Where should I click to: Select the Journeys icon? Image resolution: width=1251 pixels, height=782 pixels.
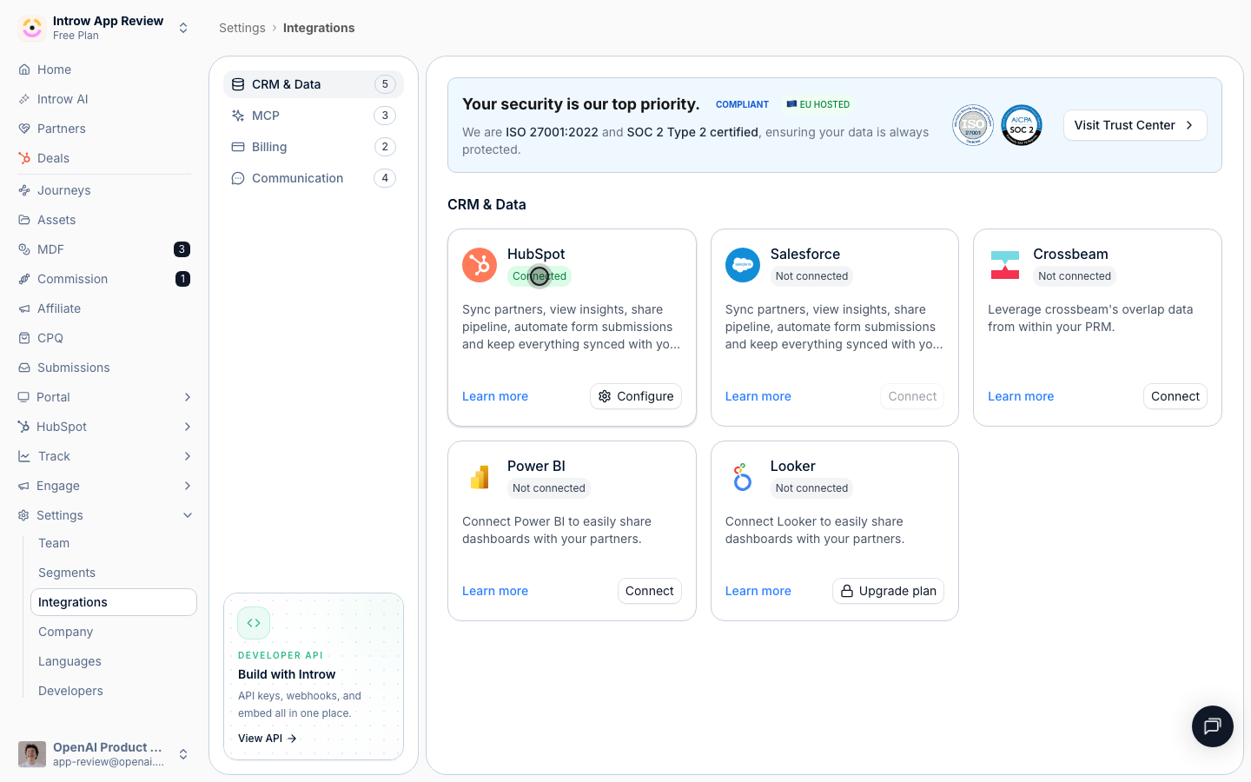click(24, 190)
